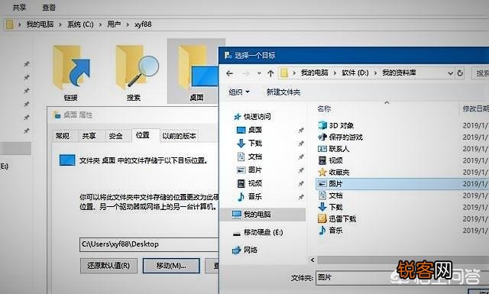489x294 pixels.
Task: Expand chevron after 我的电脑 in dialog path
Action: (x=335, y=73)
